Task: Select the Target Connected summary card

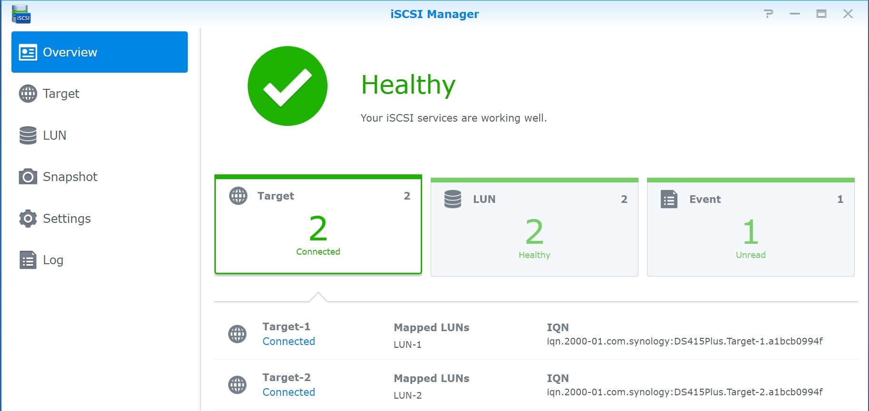Action: 318,225
